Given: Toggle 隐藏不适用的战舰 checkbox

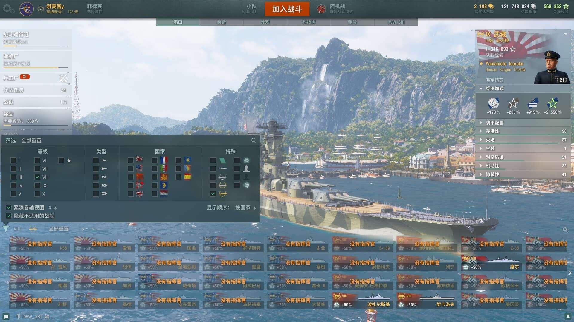Looking at the screenshot, I should [9, 216].
